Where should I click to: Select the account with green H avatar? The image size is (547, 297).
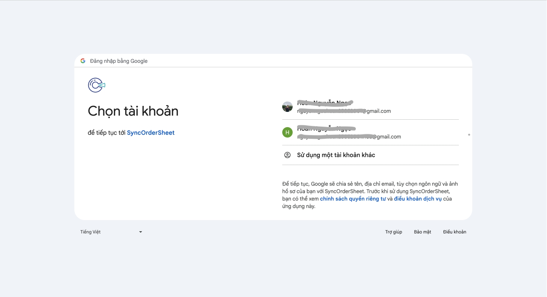click(x=287, y=132)
